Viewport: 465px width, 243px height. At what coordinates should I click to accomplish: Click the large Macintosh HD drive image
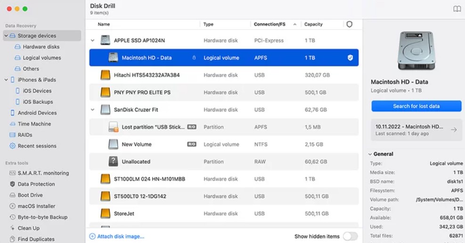416,51
